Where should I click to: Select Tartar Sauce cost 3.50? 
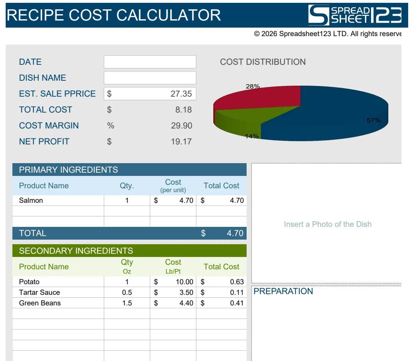[173, 292]
